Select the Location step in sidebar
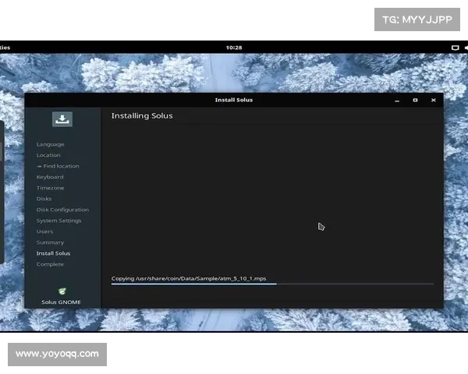The image size is (468, 374). point(48,155)
